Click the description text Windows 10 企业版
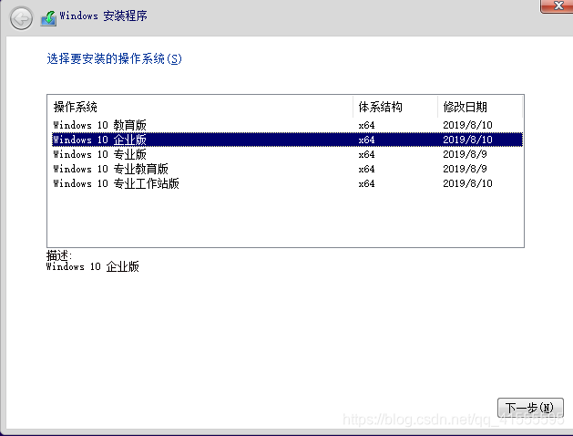The width and height of the screenshot is (573, 436). pyautogui.click(x=92, y=266)
